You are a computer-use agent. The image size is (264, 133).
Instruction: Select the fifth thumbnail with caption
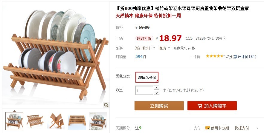click(x=98, y=121)
